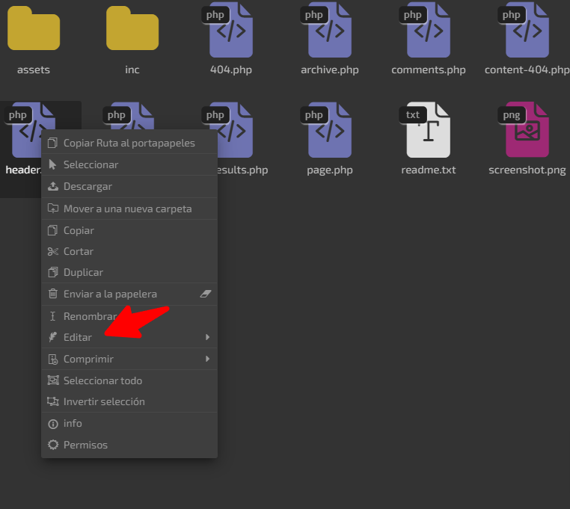Click the select-all icon beside Seleccionar todo
This screenshot has height=509, width=570.
pos(53,380)
